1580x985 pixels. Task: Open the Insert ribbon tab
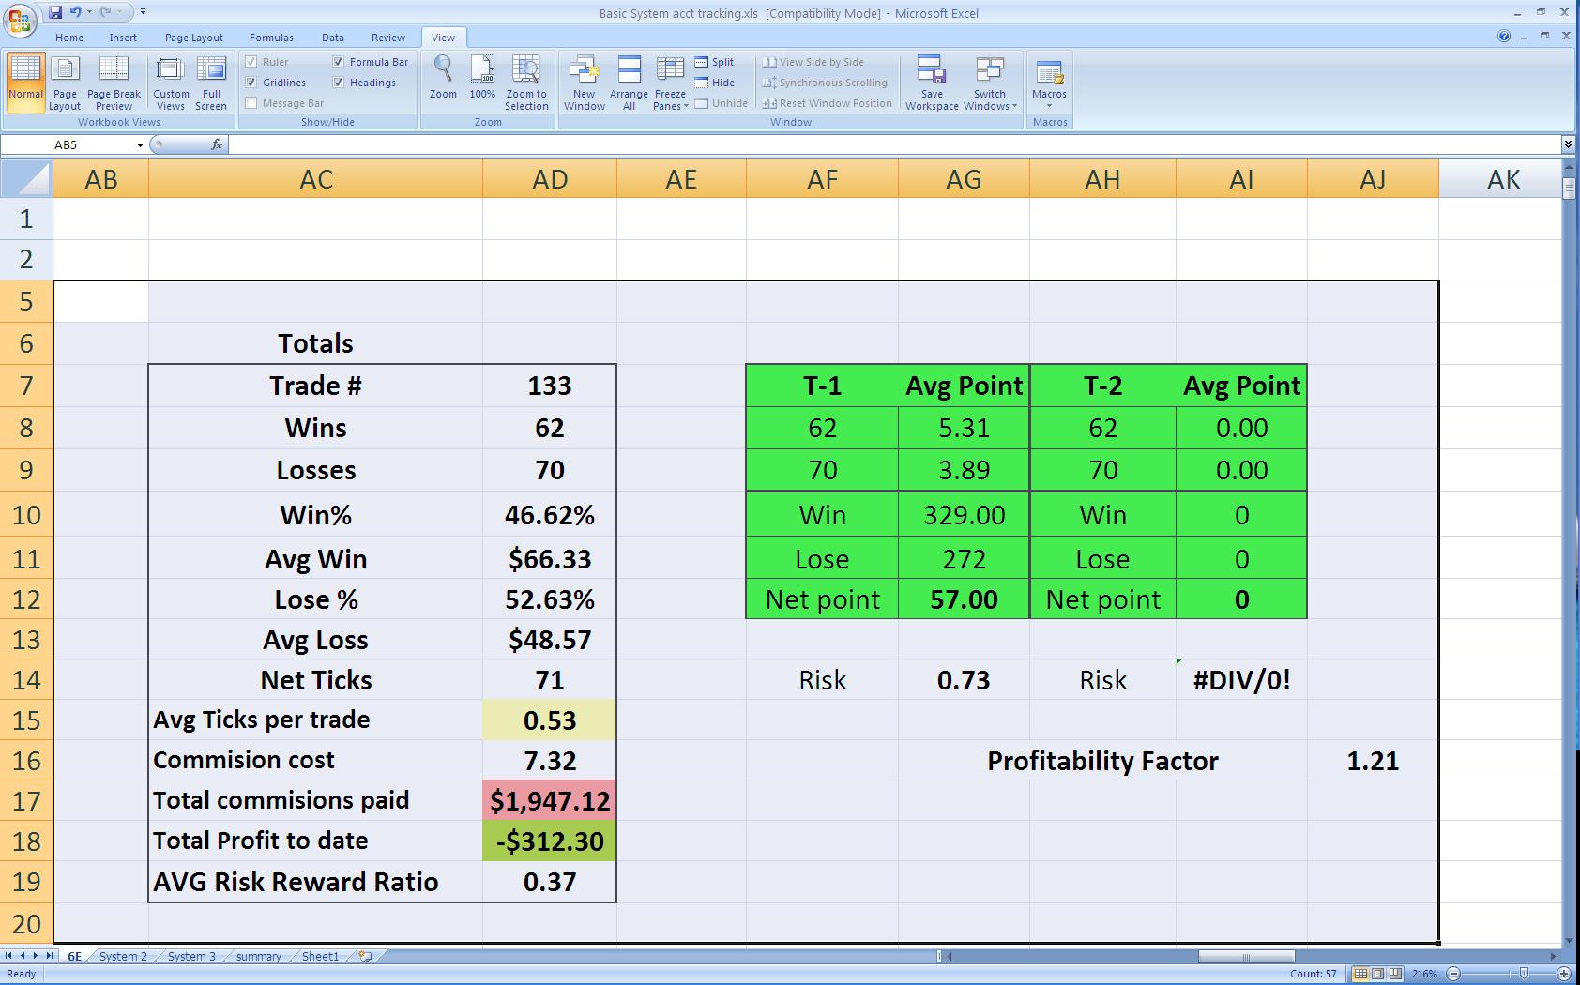pos(123,38)
